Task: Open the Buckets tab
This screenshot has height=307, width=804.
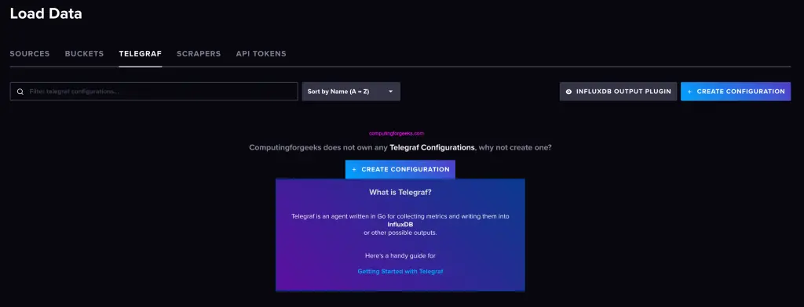Action: [84, 54]
